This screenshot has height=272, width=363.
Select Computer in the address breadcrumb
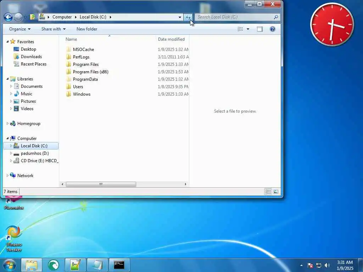(62, 17)
